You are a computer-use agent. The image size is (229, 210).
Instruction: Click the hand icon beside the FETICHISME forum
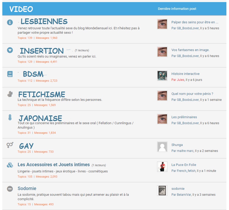coord(10,94)
